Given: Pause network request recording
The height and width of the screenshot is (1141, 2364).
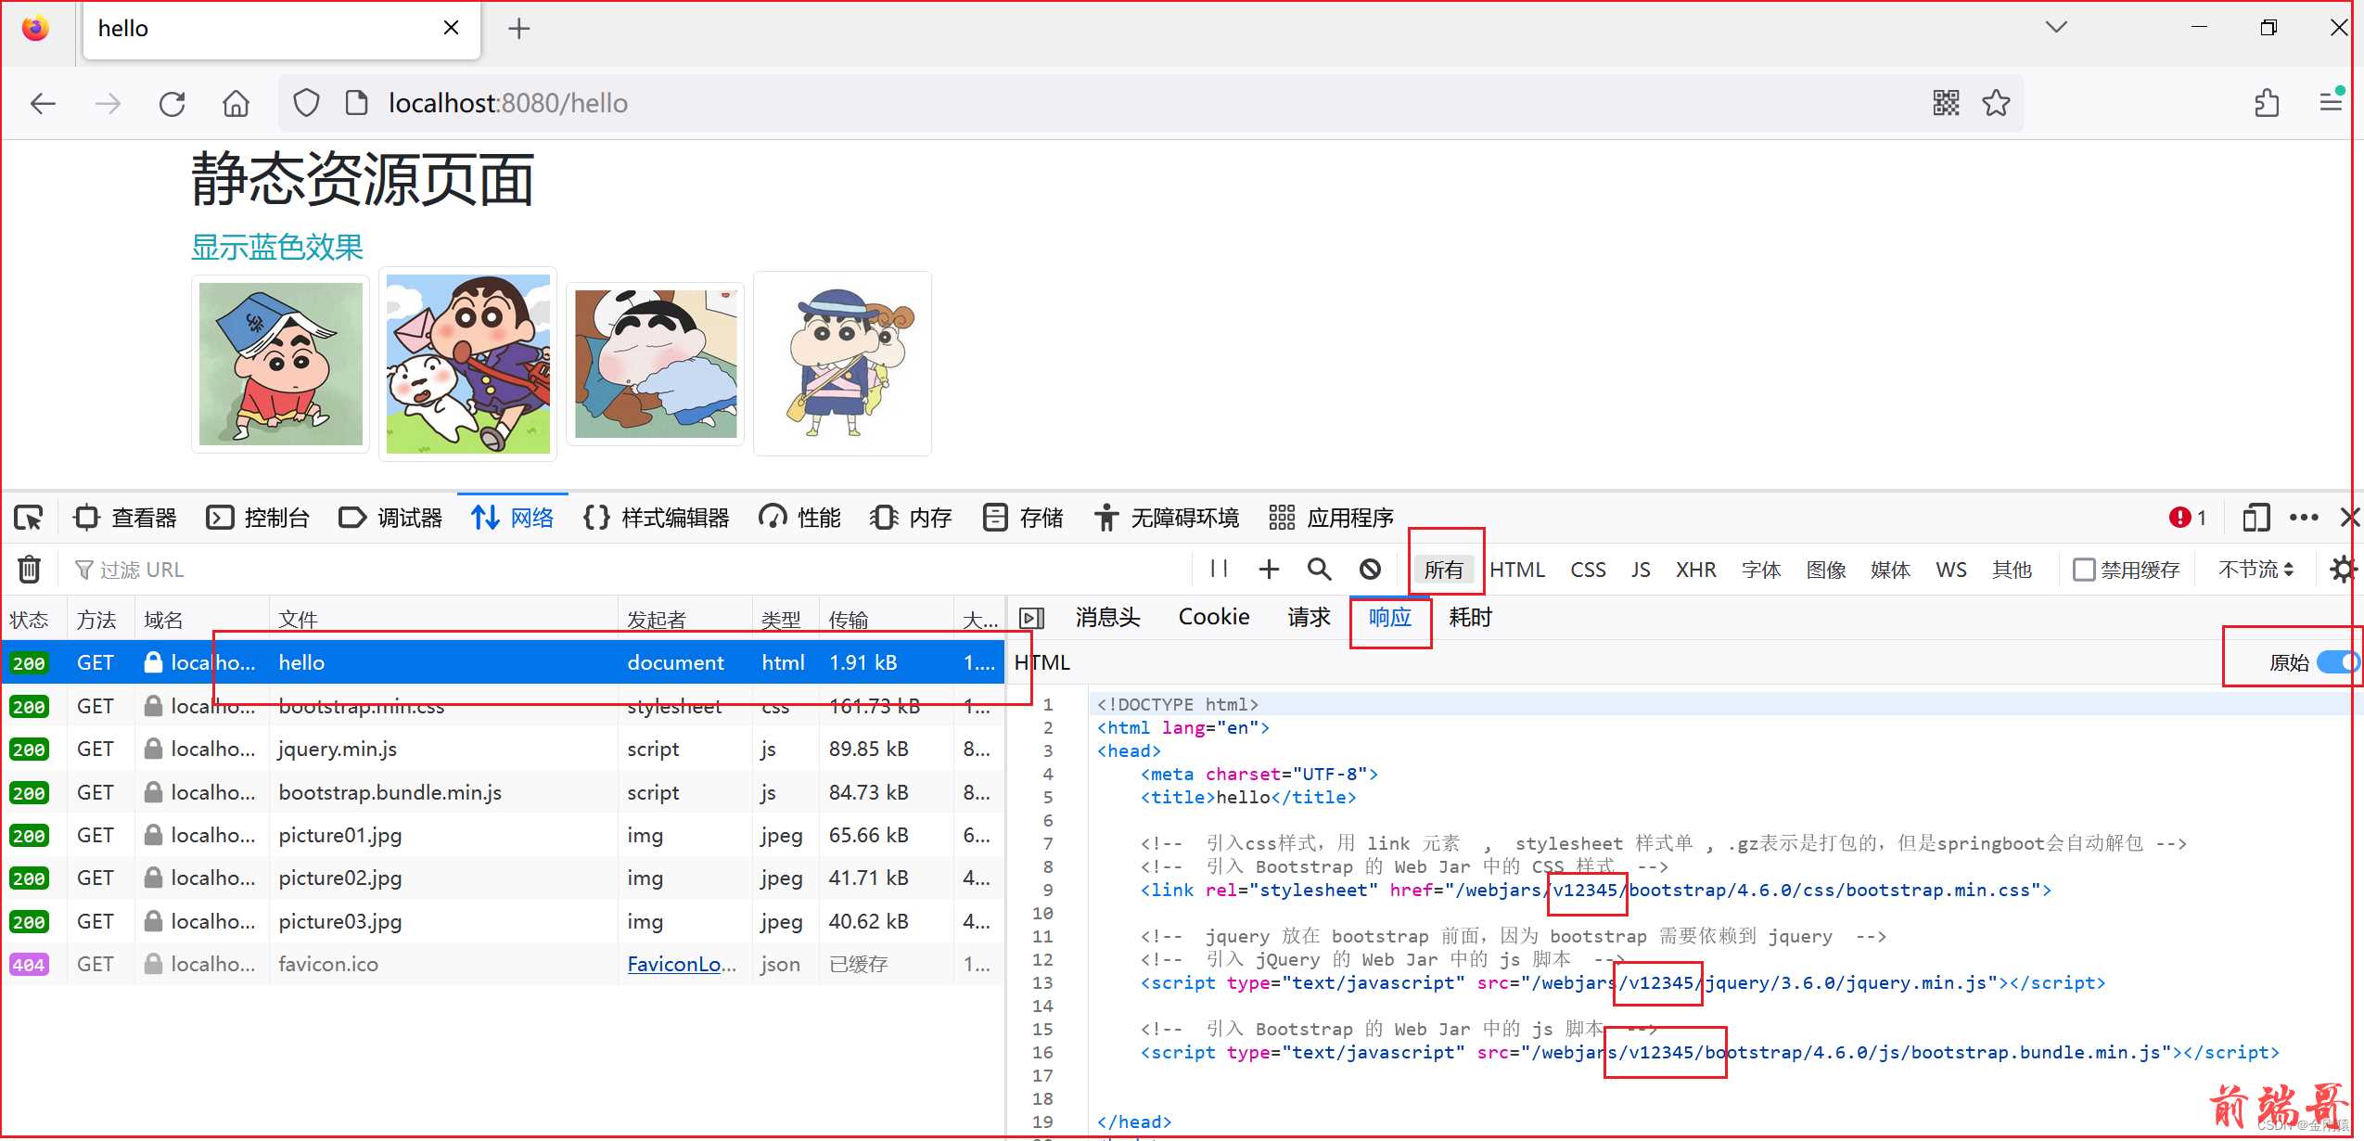Looking at the screenshot, I should pos(1219,569).
